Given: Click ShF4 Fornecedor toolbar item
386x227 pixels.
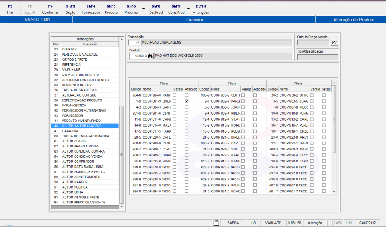Looking at the screenshot, I should [90, 9].
